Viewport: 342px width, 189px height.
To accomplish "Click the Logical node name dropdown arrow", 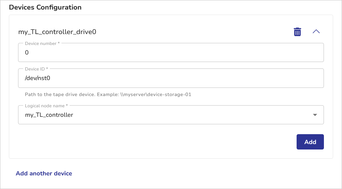I will point(315,115).
